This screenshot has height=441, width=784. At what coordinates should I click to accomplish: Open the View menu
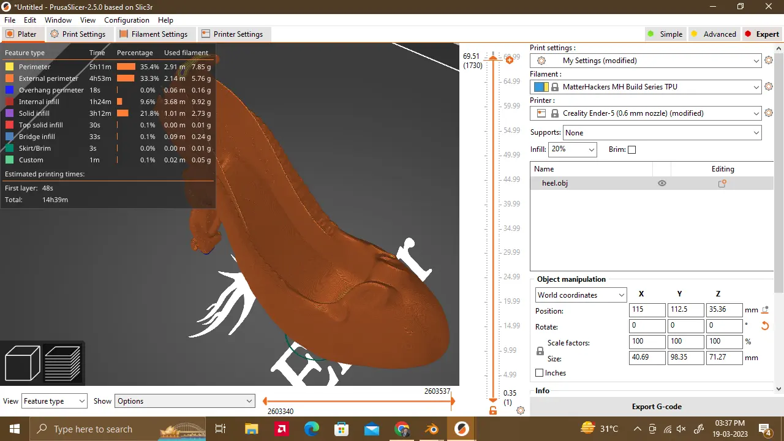[88, 20]
